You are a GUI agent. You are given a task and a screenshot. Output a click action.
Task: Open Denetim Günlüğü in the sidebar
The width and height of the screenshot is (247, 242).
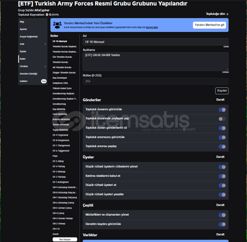tap(33, 74)
